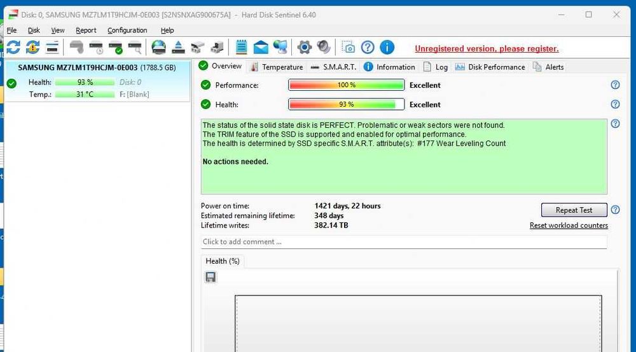Open the Help menu
The height and width of the screenshot is (352, 636).
(167, 30)
